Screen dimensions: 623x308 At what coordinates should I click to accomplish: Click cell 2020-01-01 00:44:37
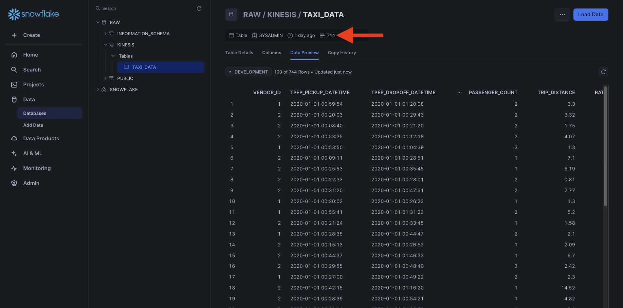(x=316, y=255)
